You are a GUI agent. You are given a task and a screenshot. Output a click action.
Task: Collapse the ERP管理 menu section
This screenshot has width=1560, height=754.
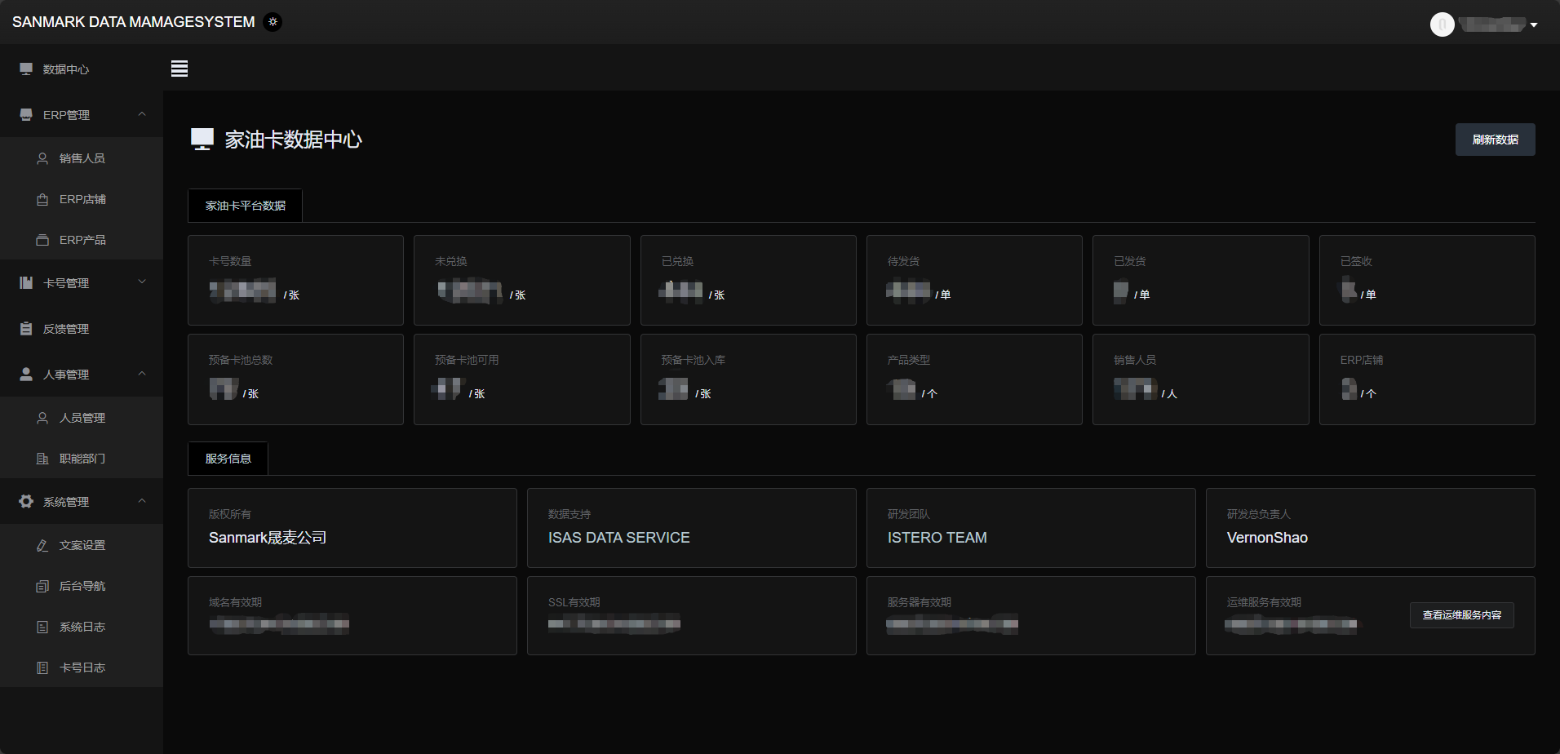tap(142, 115)
